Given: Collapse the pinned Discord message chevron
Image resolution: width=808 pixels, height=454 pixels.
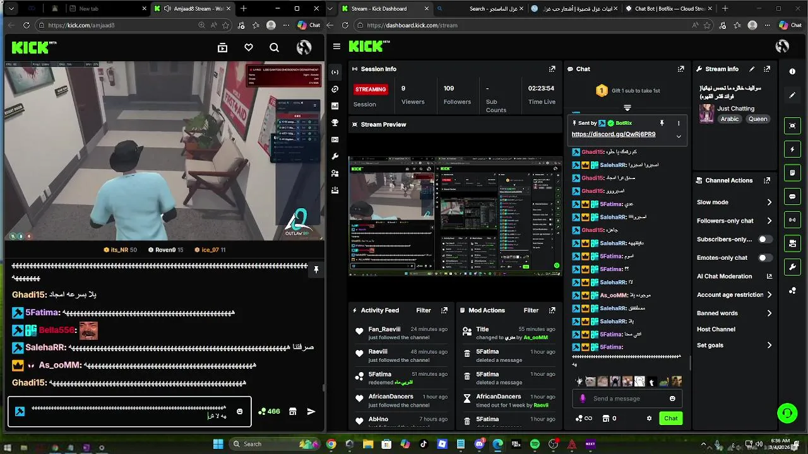Looking at the screenshot, I should pos(679,136).
